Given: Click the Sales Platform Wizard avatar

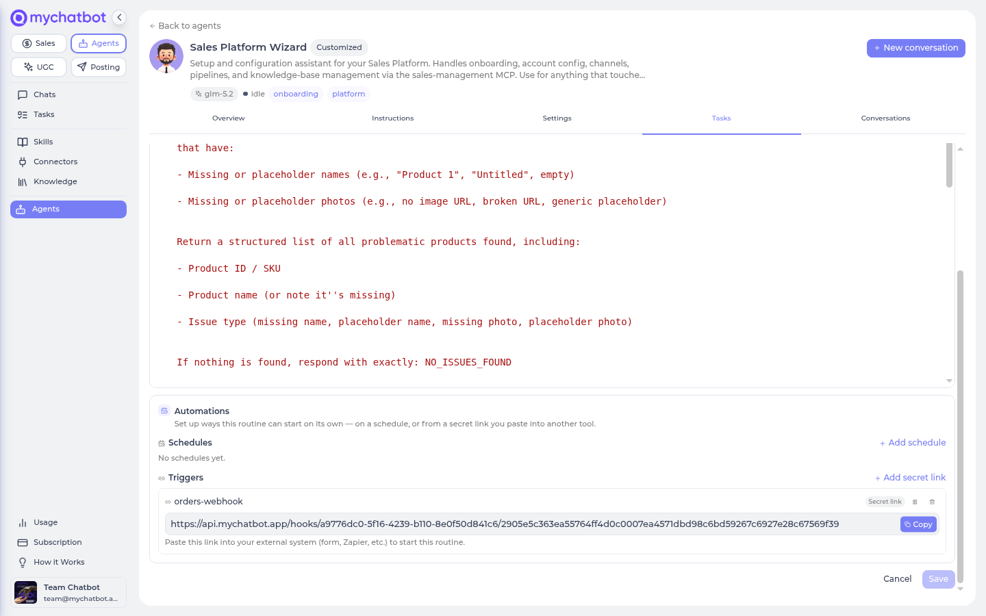Looking at the screenshot, I should pos(166,56).
